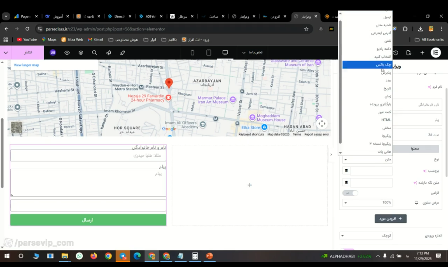Click the green ارسال submit button
Image resolution: width=448 pixels, height=267 pixels.
click(88, 220)
